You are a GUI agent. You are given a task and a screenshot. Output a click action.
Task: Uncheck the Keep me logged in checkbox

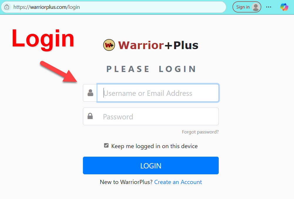point(106,146)
